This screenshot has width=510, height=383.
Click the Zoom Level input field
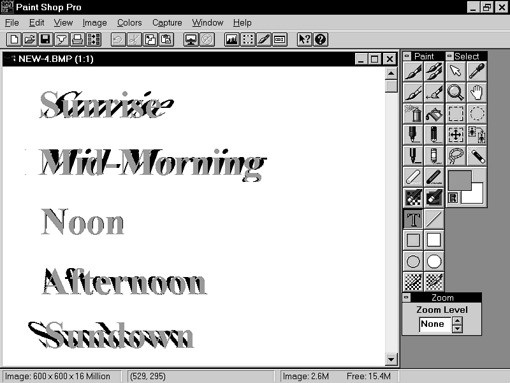[433, 324]
